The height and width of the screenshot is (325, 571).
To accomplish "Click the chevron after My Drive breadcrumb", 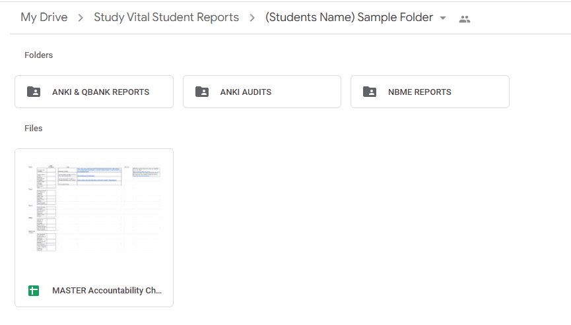I will pos(81,18).
